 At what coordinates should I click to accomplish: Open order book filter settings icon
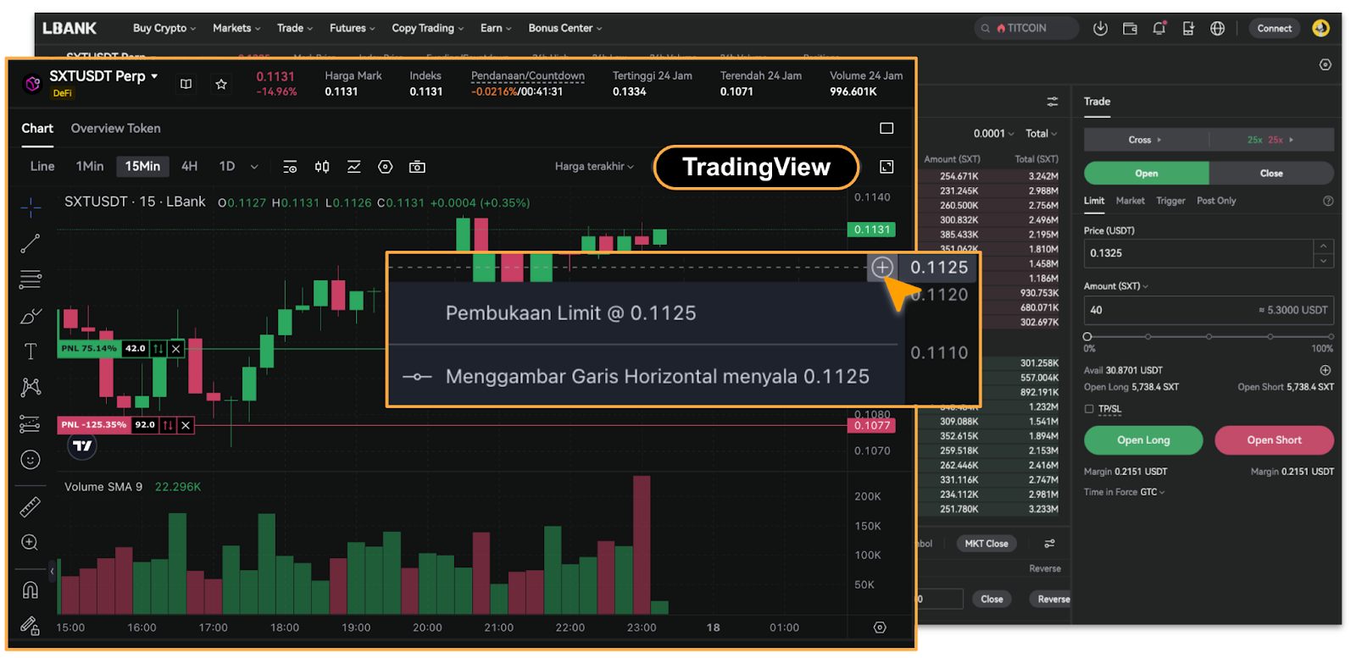(x=1052, y=102)
